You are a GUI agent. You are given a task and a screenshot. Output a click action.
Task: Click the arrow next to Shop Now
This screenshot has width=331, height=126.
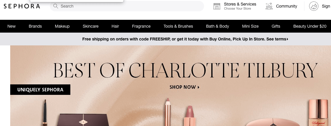point(198,87)
